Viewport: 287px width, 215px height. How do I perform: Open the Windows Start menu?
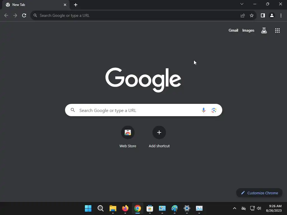[88, 208]
